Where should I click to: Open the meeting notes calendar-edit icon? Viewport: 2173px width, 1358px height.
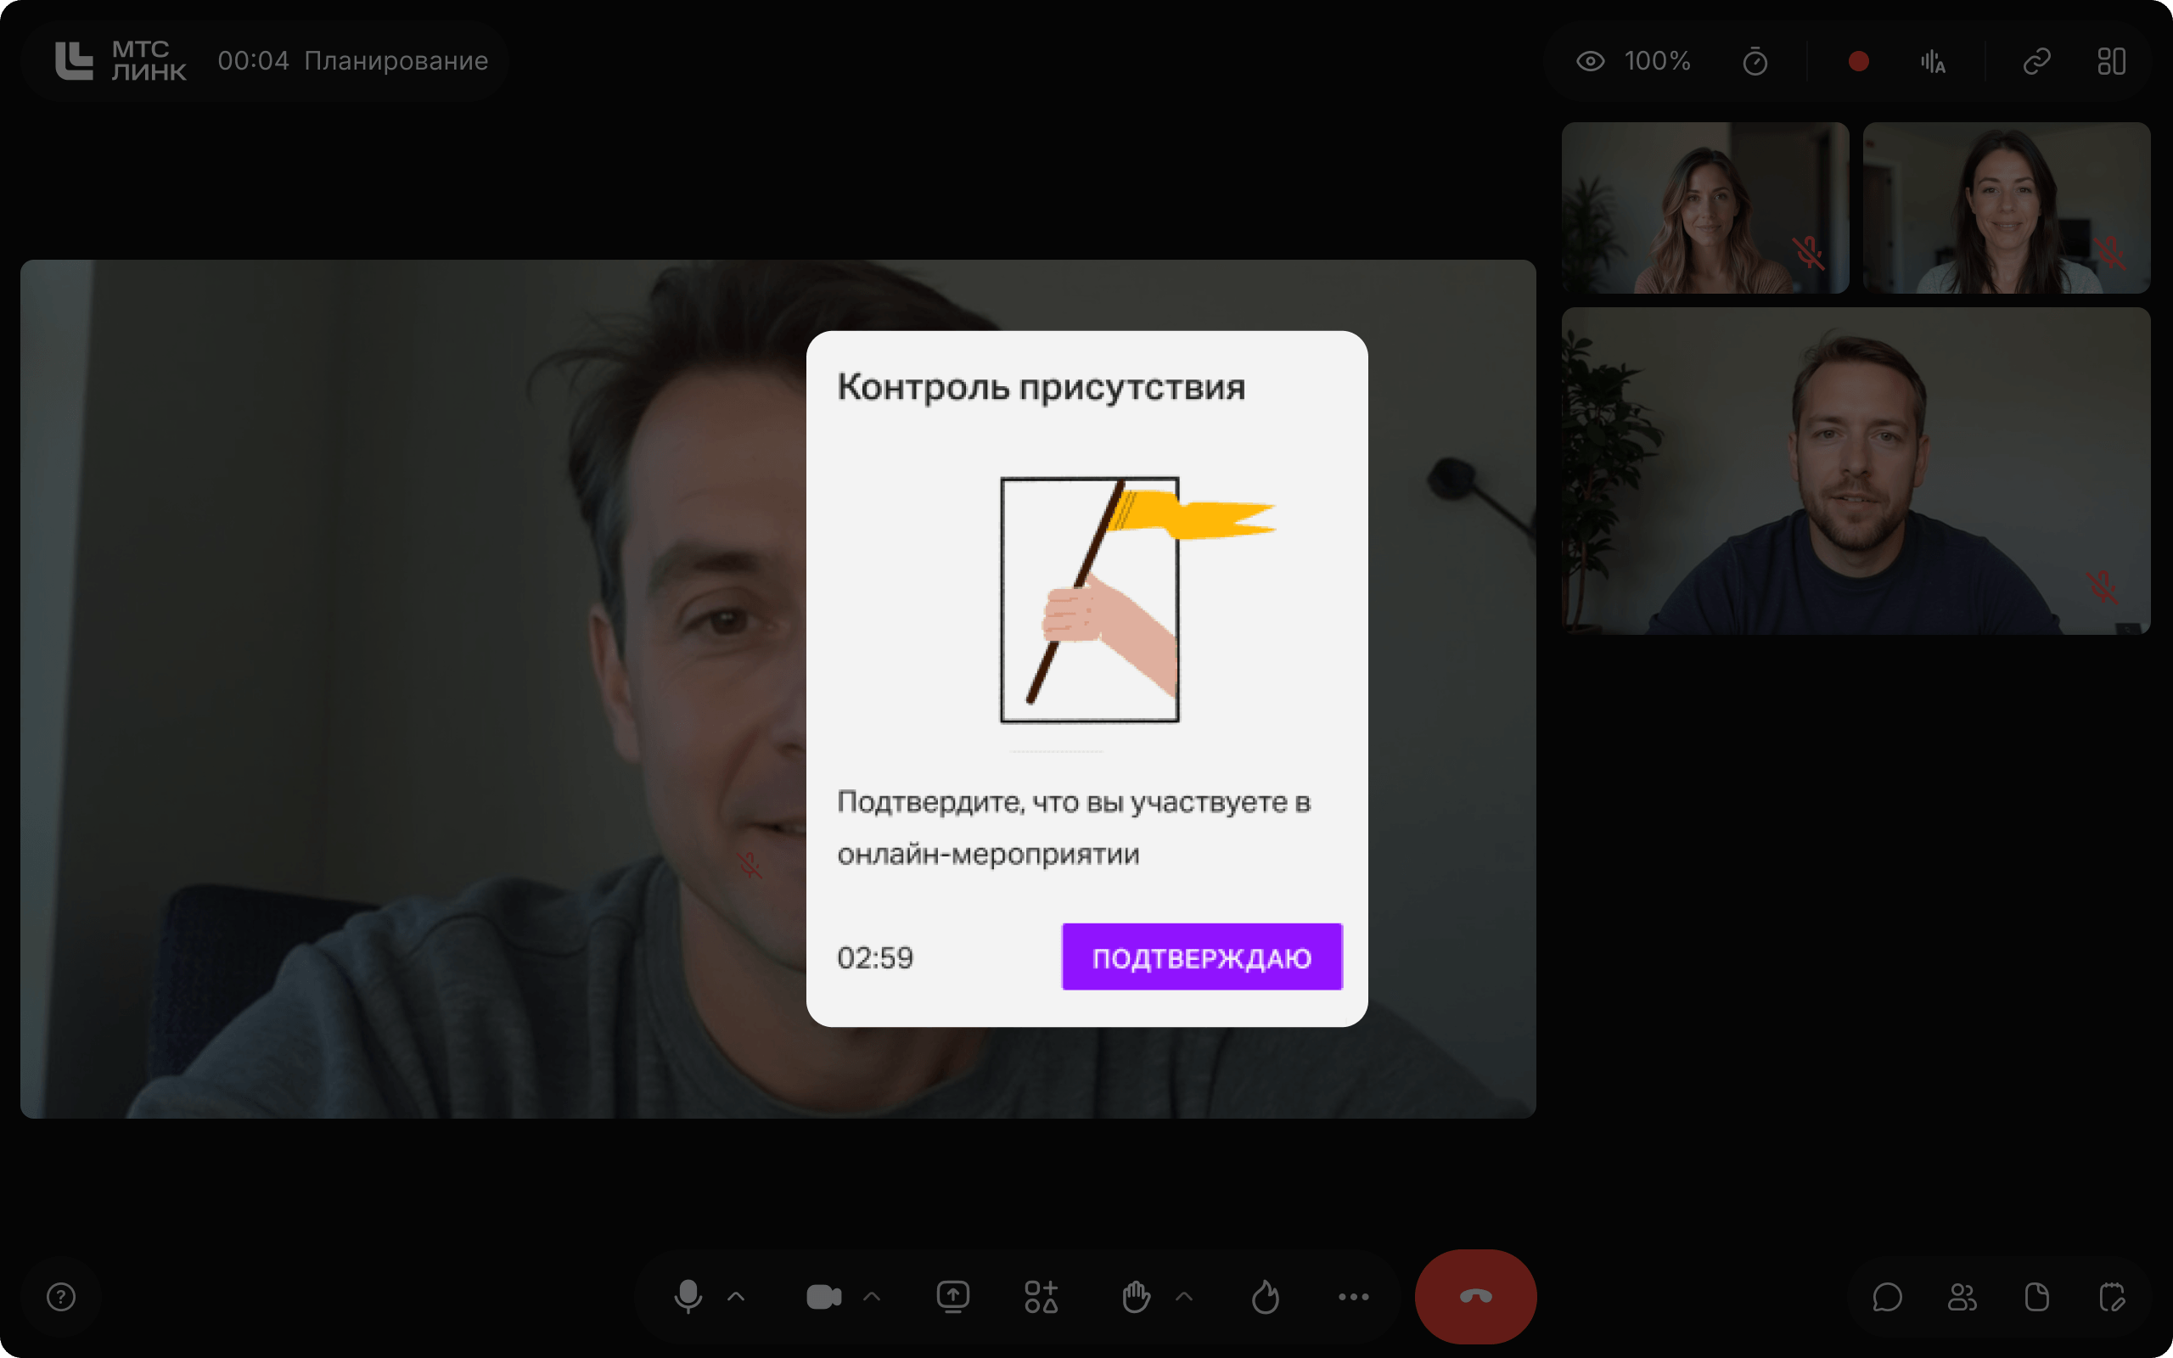click(2112, 1296)
